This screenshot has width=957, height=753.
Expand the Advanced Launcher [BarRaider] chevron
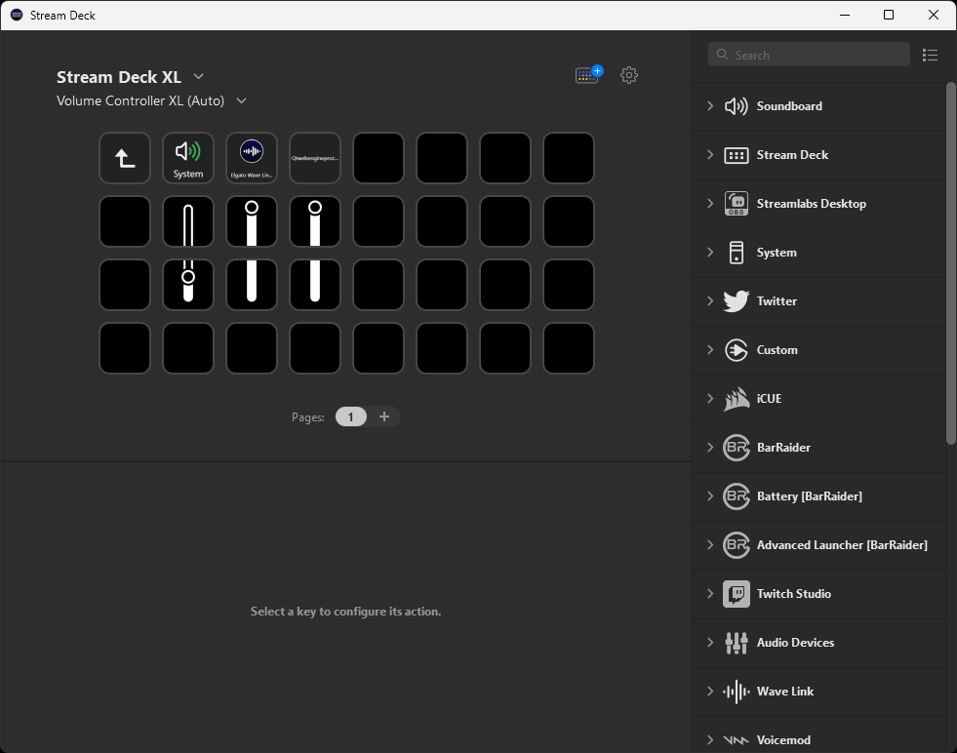tap(710, 545)
